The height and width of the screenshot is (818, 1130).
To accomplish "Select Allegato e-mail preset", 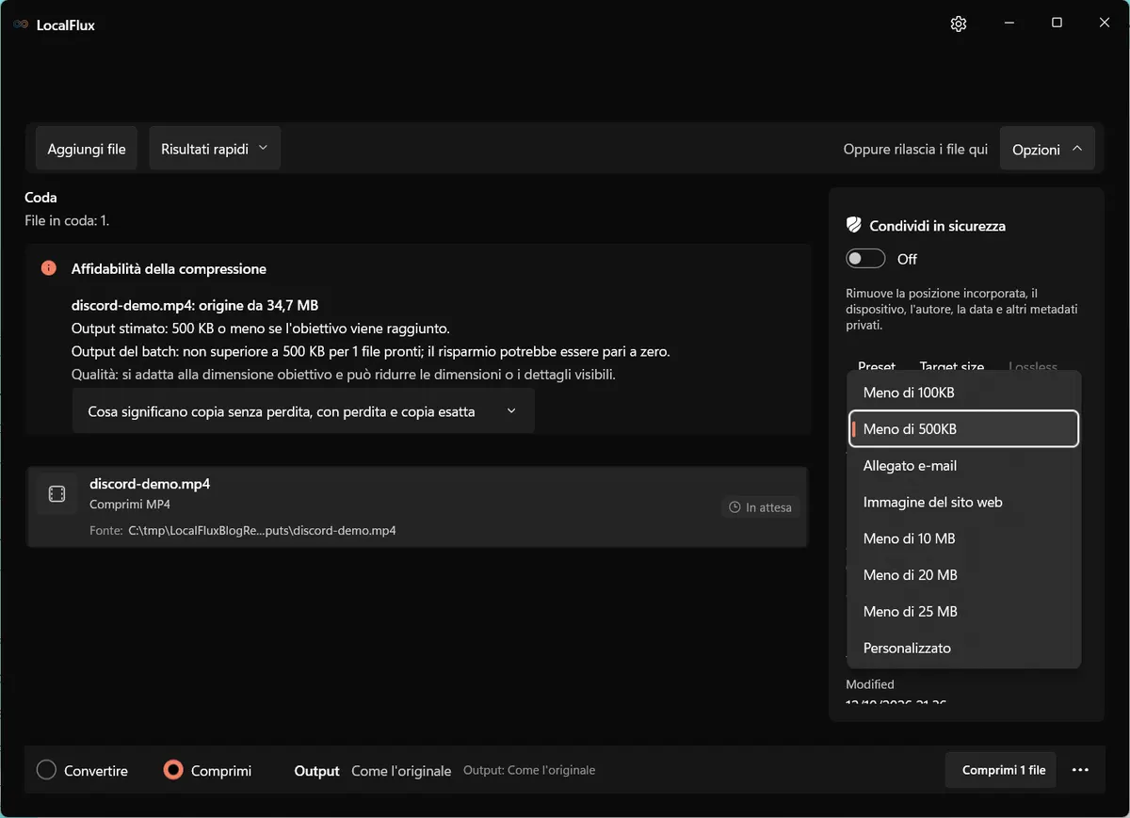I will coord(963,465).
